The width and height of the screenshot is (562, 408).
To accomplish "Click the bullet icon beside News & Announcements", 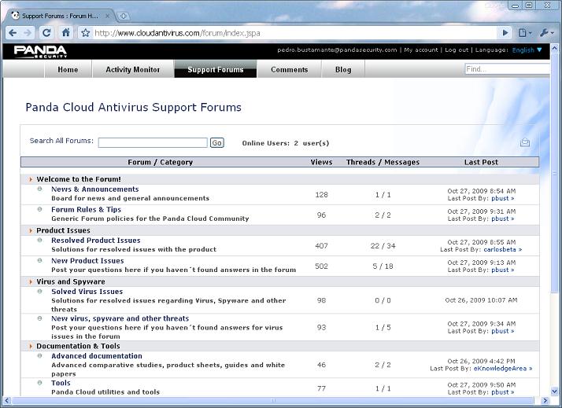I will coord(40,189).
